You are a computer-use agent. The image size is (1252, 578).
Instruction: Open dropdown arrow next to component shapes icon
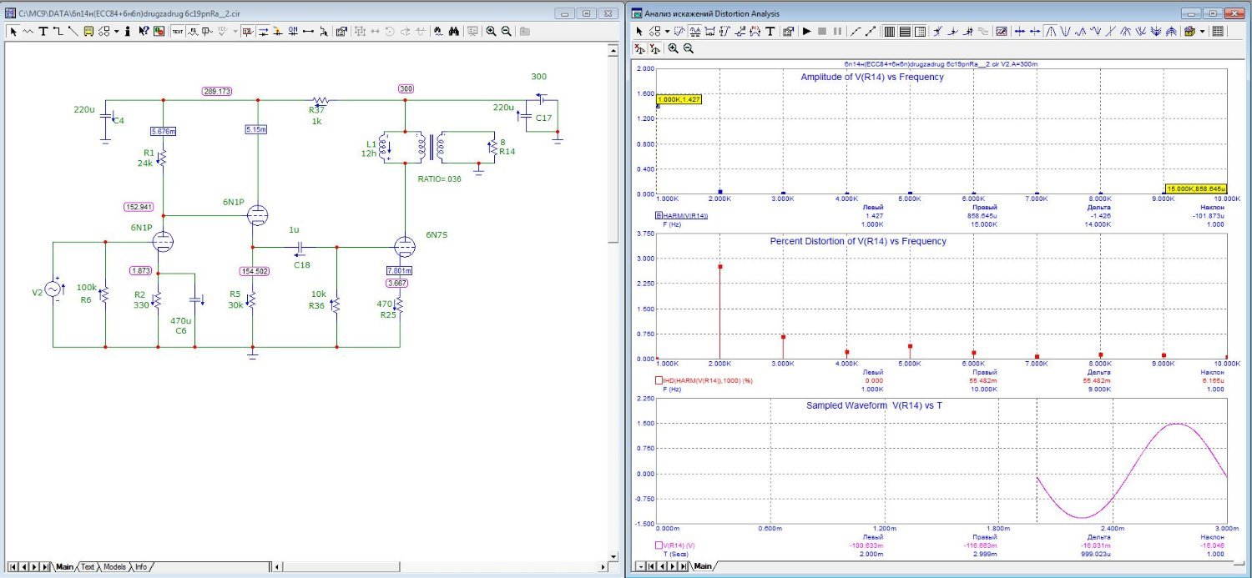point(116,31)
